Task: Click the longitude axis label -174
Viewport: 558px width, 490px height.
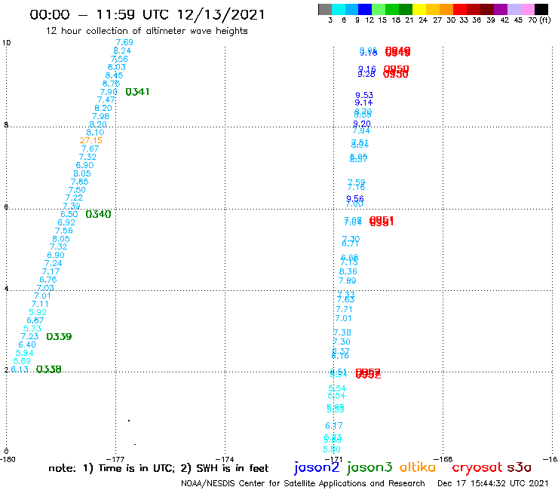Action: tap(225, 459)
